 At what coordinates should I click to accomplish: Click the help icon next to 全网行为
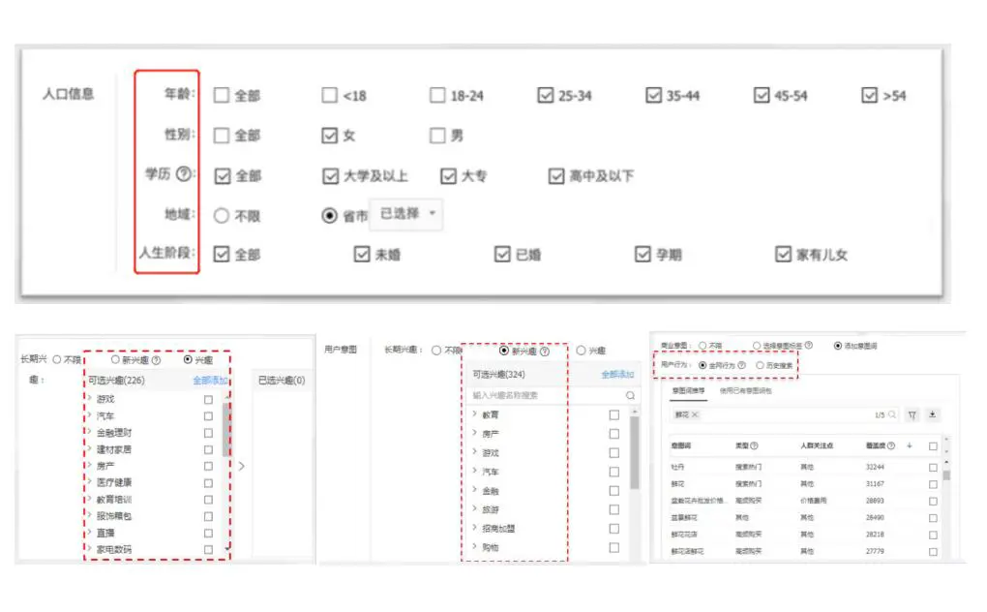tap(742, 365)
